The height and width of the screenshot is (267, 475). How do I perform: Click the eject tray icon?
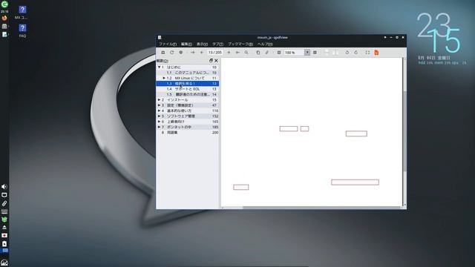coord(4,227)
